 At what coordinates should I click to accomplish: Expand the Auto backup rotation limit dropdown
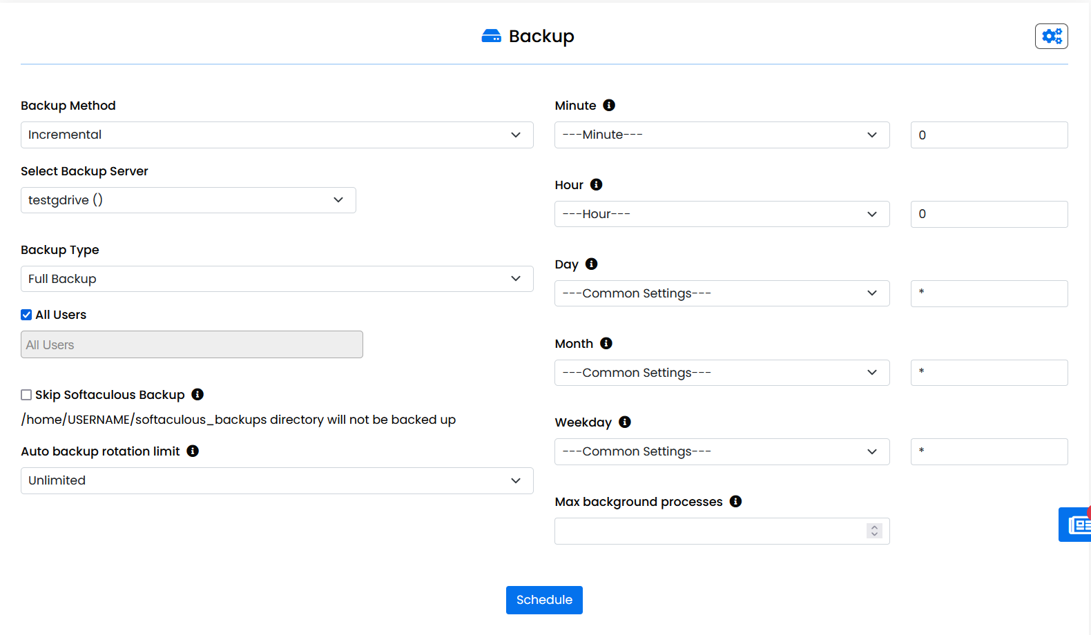click(277, 481)
